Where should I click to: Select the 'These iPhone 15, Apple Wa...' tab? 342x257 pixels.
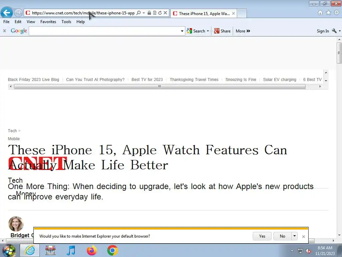(204, 13)
